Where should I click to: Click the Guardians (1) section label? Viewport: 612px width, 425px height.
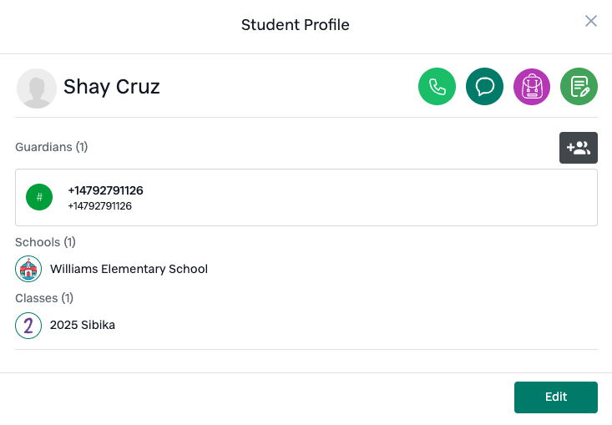[x=52, y=147]
